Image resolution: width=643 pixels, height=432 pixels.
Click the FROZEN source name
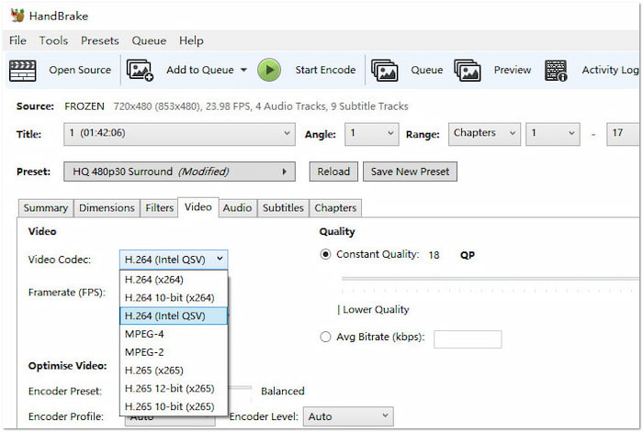85,106
